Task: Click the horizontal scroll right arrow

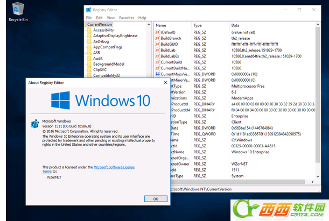Action: pos(312,182)
